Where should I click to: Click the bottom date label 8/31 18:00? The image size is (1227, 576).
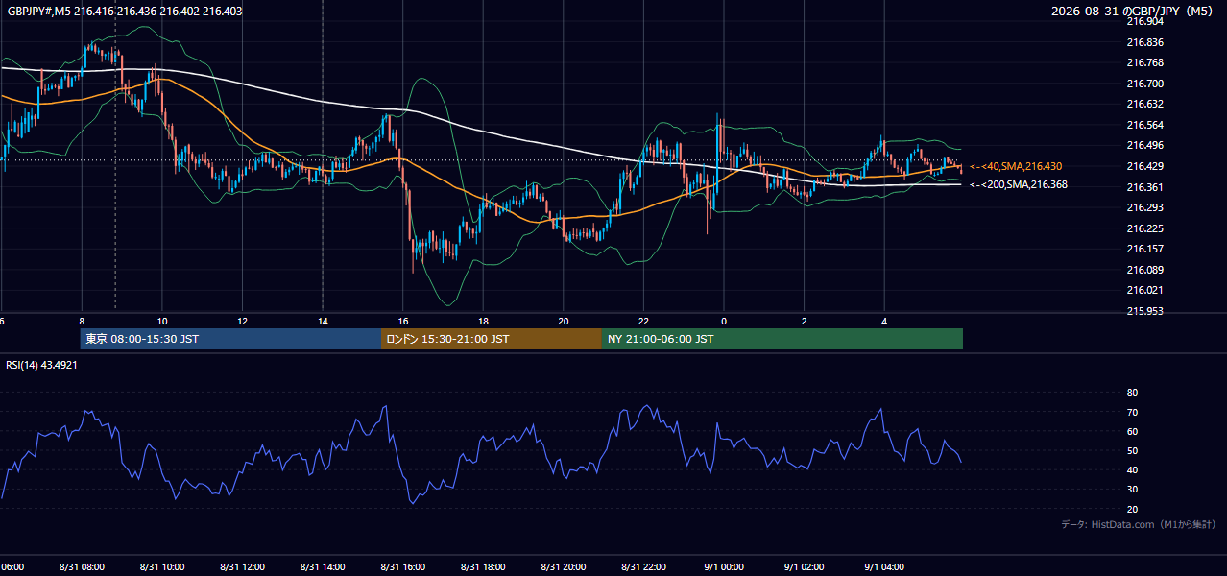coord(483,567)
